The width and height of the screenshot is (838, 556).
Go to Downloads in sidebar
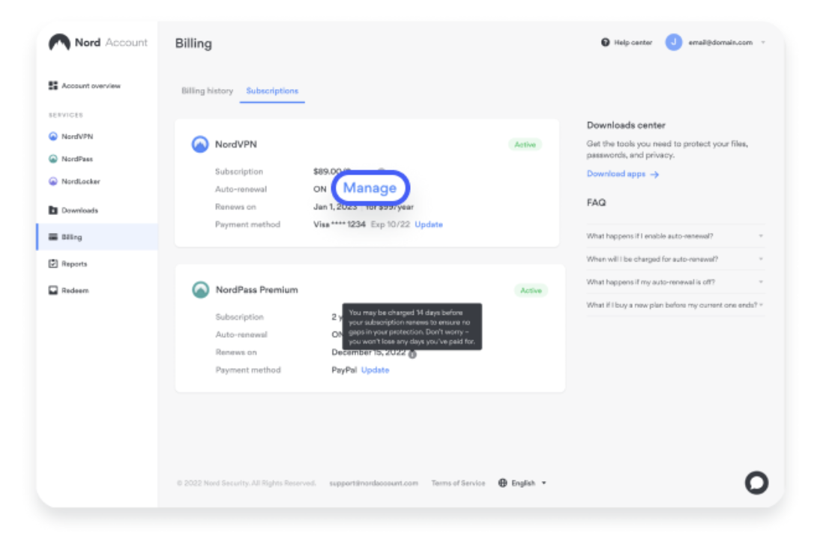click(x=73, y=210)
